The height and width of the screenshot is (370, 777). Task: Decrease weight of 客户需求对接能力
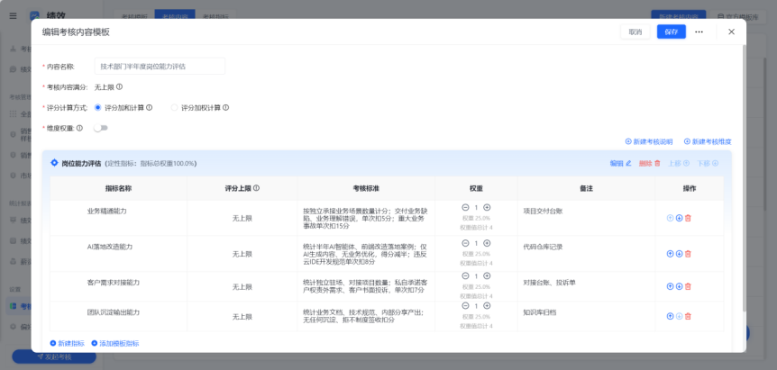465,276
